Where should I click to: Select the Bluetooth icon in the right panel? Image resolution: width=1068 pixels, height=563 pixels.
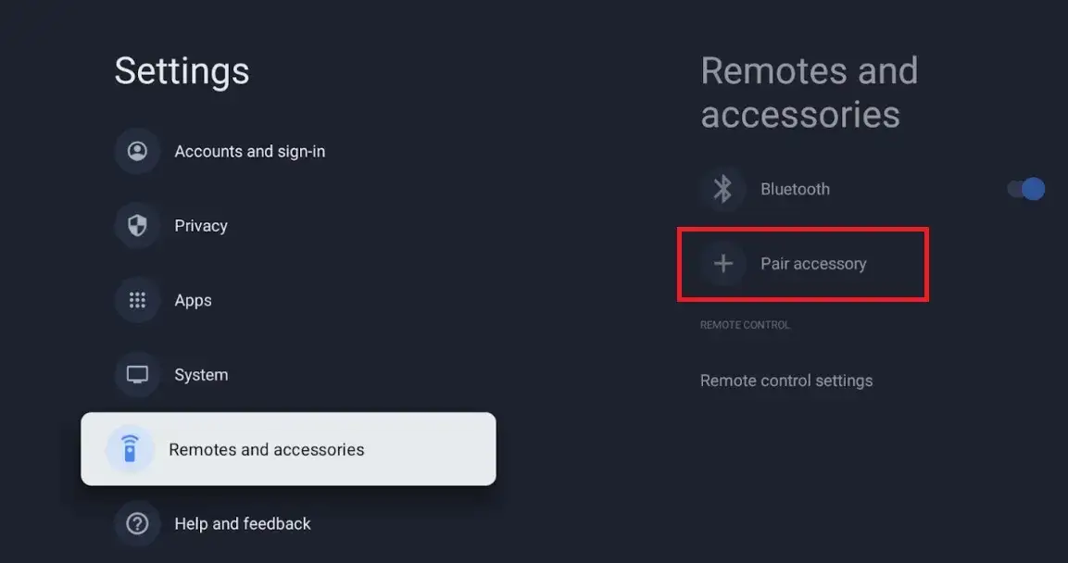722,188
